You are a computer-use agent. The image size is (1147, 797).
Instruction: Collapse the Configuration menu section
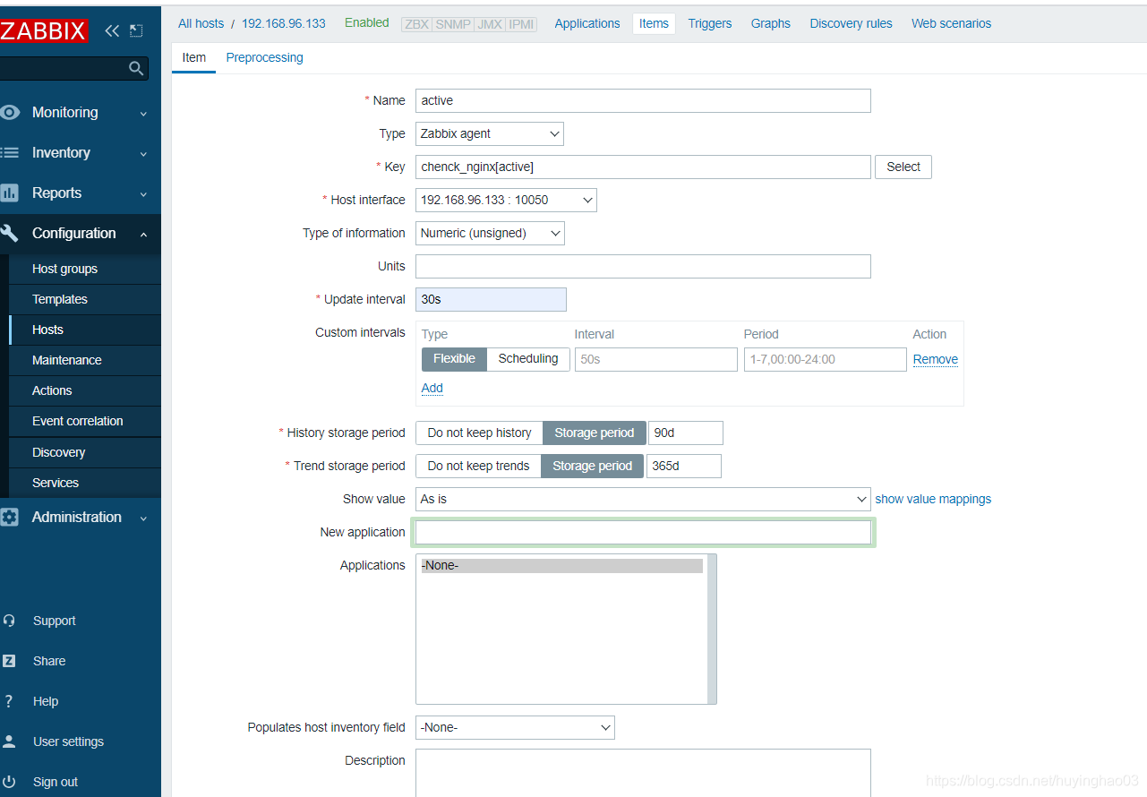pos(143,235)
